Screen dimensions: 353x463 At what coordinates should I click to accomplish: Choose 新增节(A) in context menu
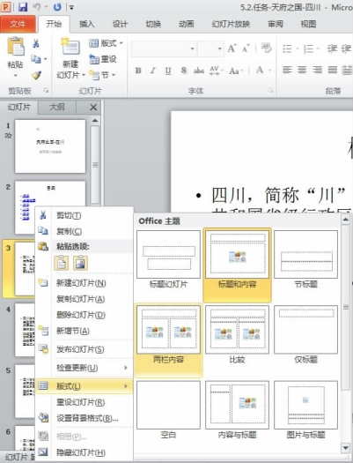pos(84,331)
